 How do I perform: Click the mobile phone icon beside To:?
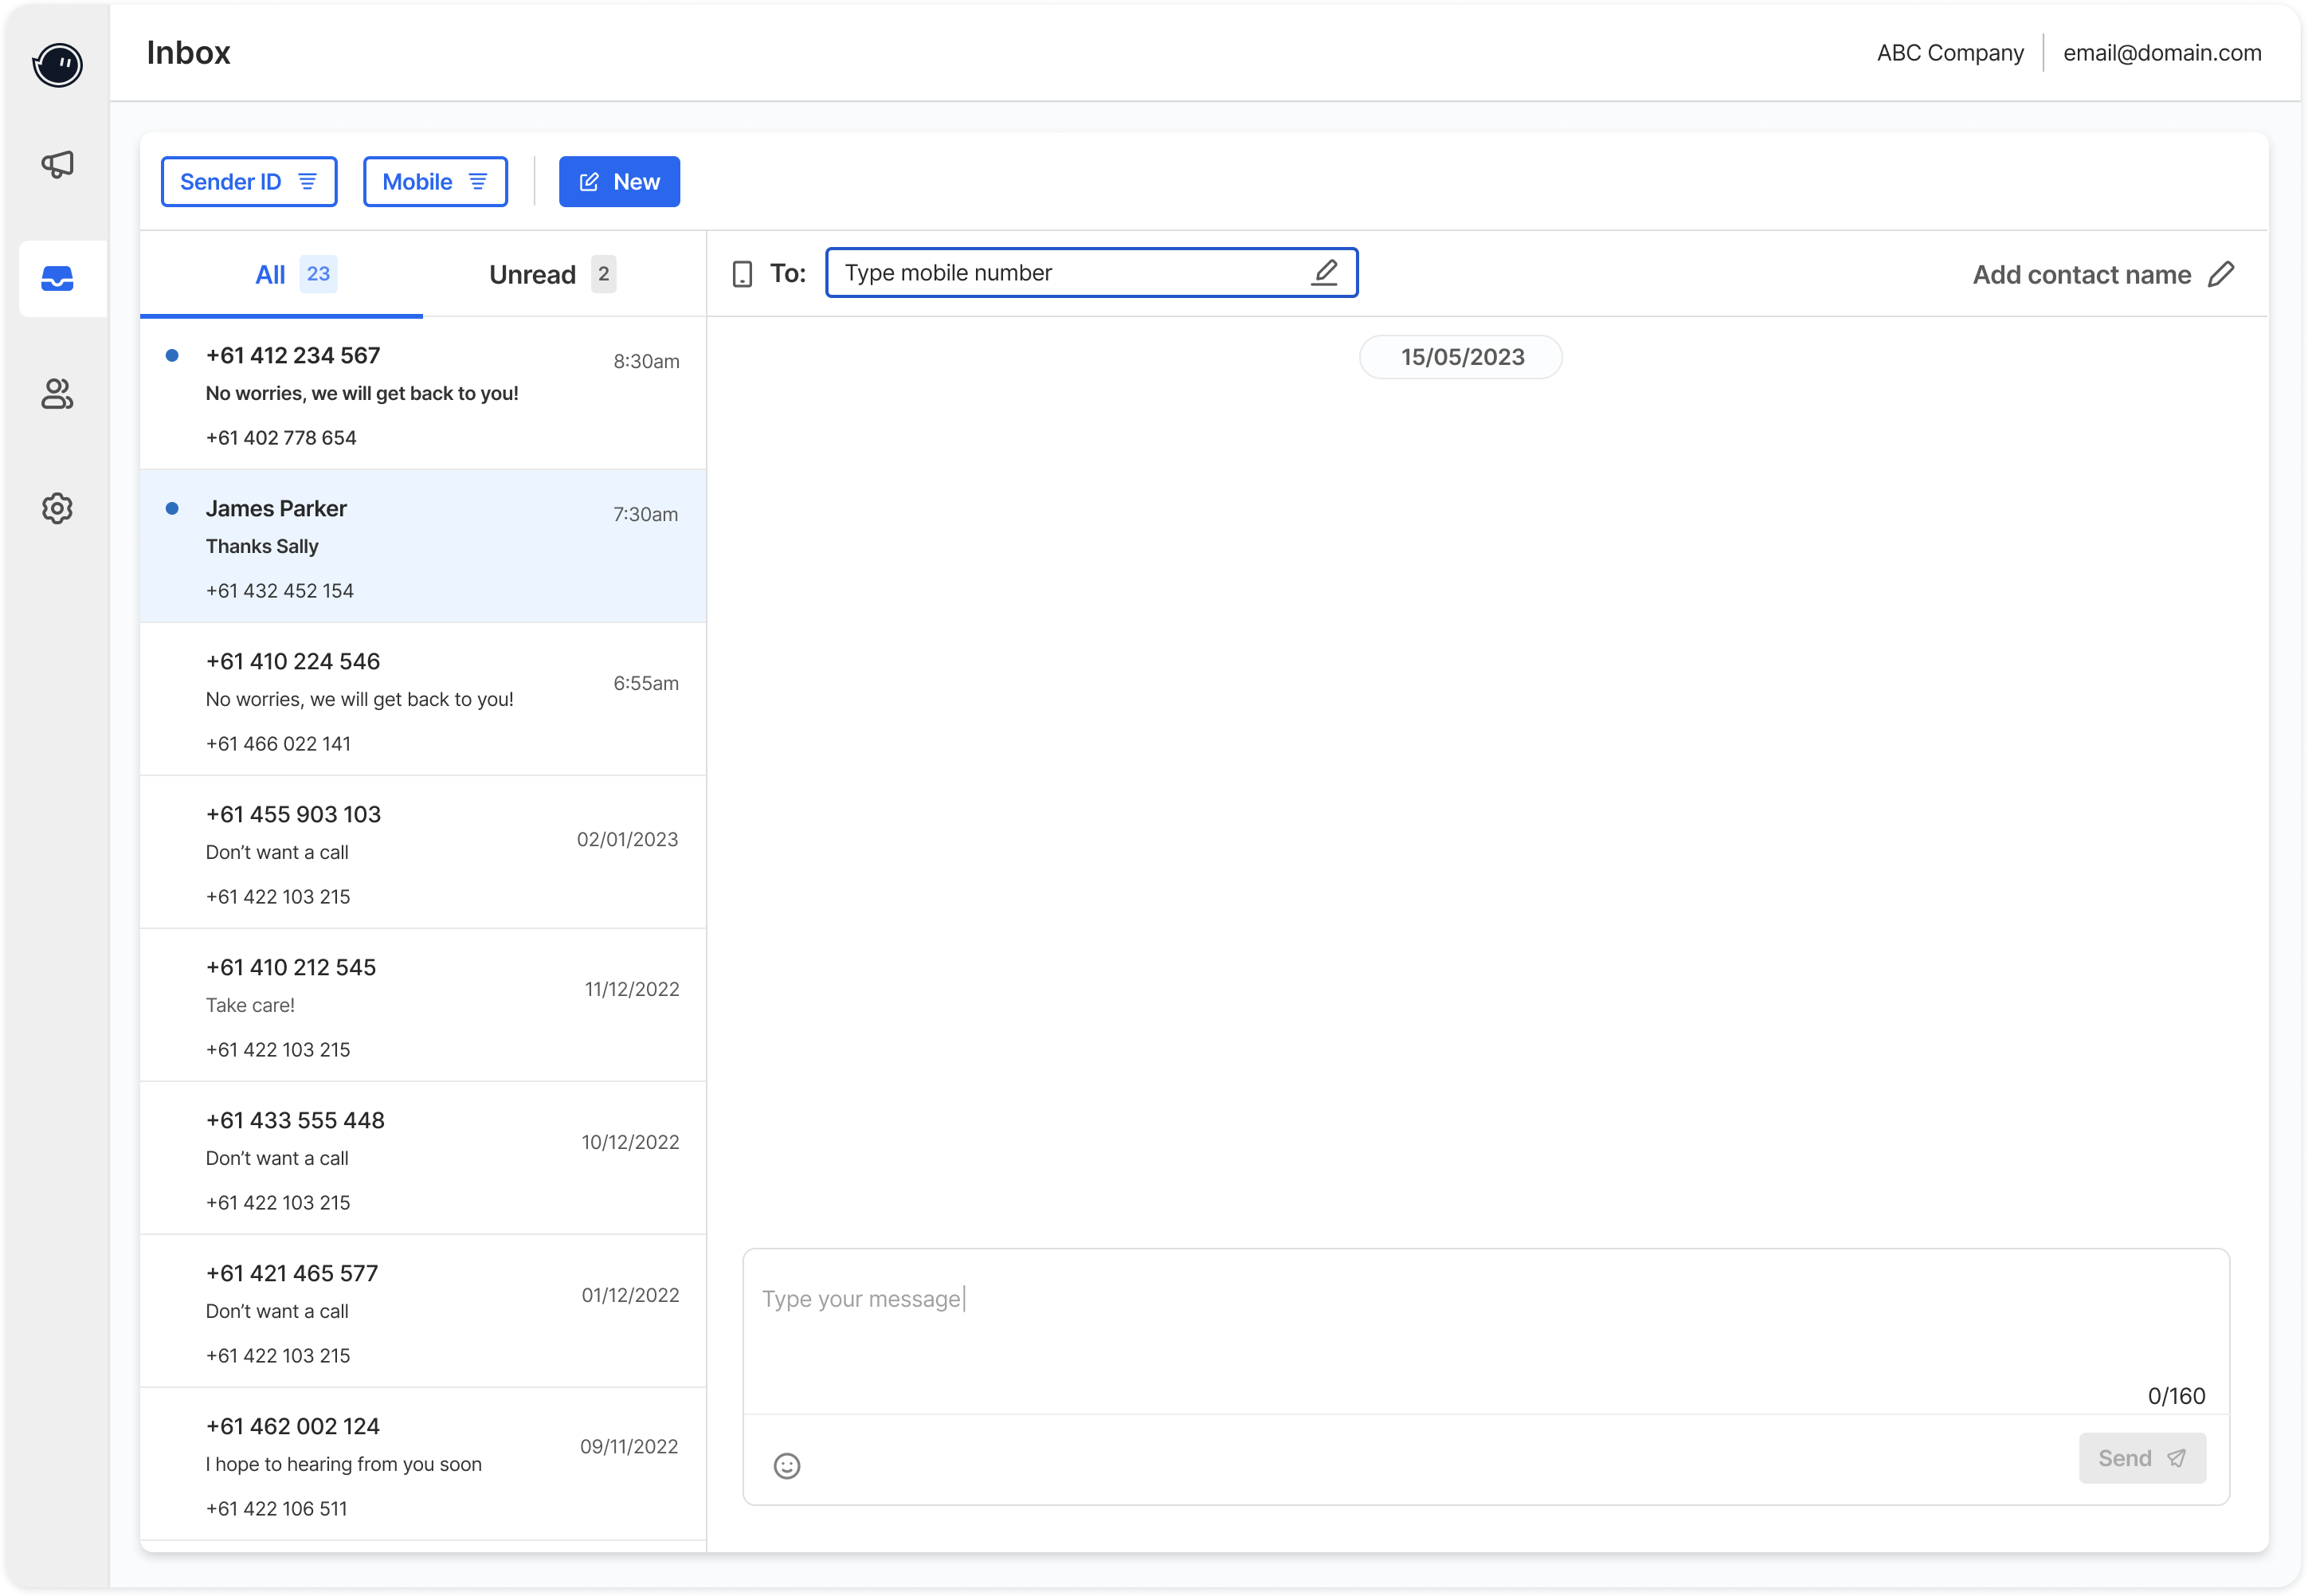tap(742, 274)
